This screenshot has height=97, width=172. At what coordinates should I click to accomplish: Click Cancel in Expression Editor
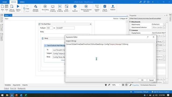(x=151, y=80)
